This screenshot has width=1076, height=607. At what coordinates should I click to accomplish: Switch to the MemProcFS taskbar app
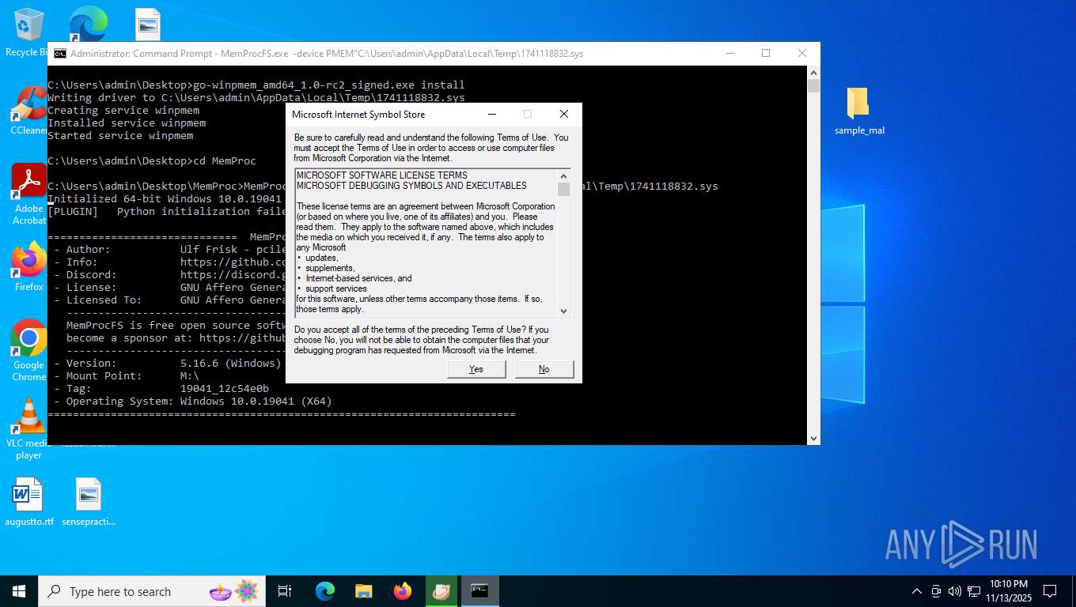point(441,591)
